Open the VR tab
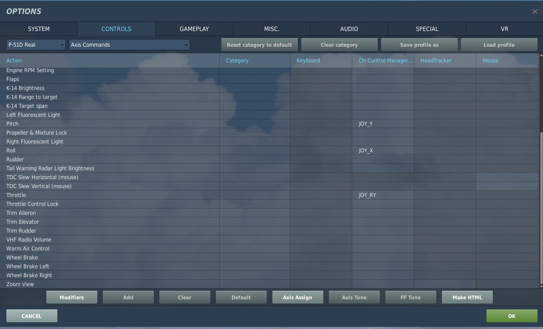 [504, 29]
